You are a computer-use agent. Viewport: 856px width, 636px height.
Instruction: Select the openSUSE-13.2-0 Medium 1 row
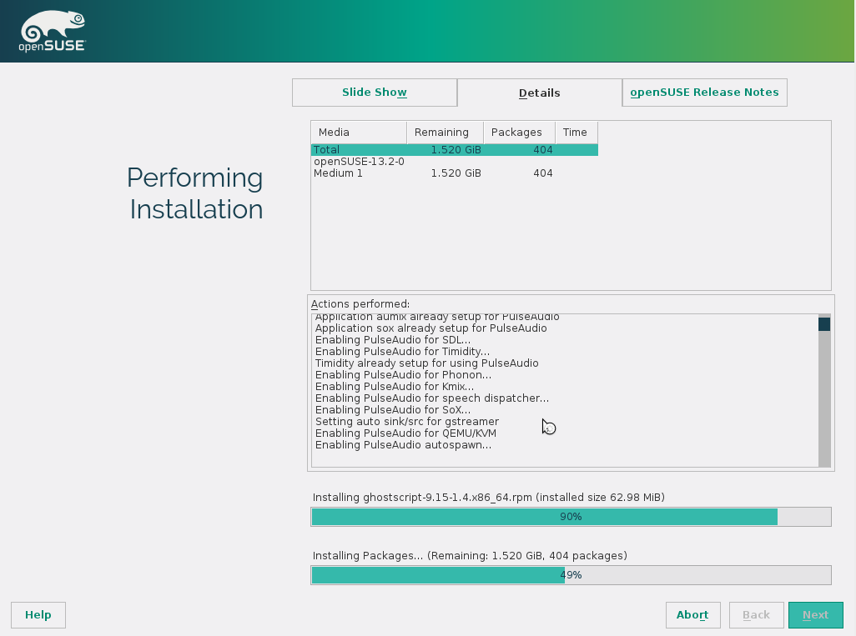click(x=454, y=168)
